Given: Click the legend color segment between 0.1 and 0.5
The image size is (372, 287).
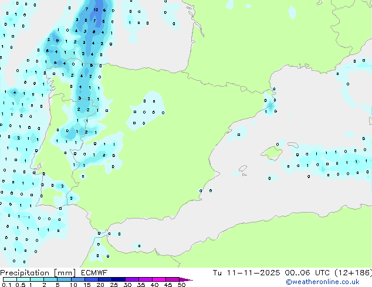Looking at the screenshot, I should tap(10, 279).
